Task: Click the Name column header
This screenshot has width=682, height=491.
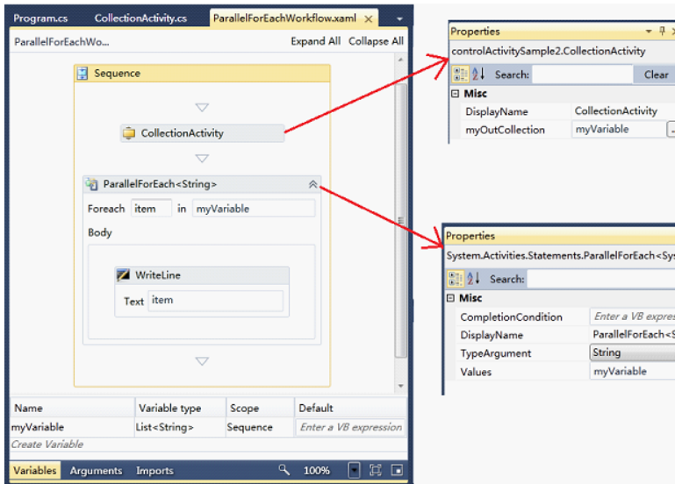Action: pyautogui.click(x=72, y=408)
